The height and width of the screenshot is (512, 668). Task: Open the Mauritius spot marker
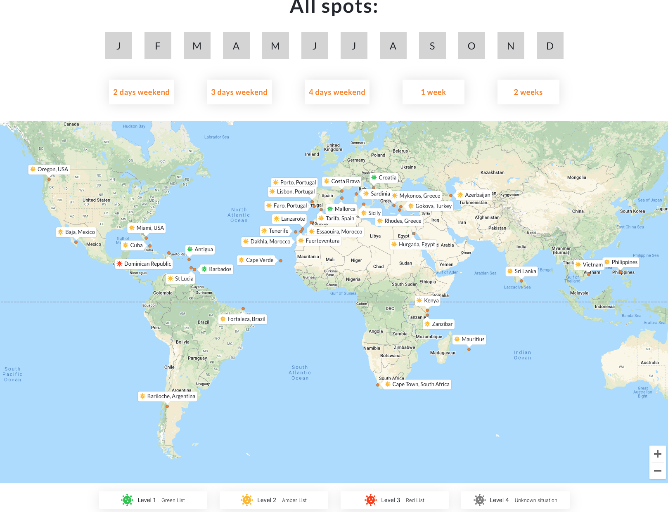click(x=469, y=339)
